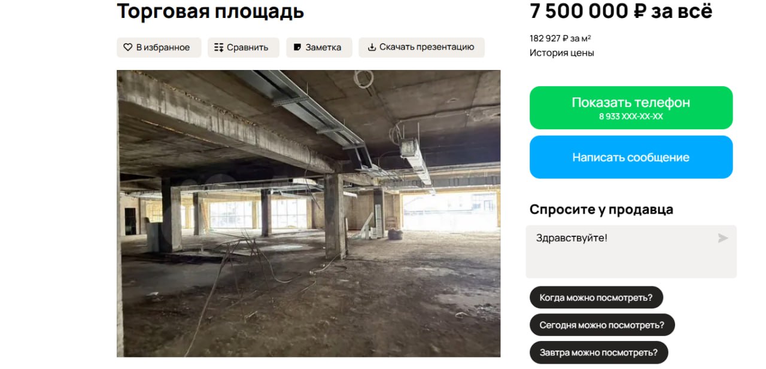Click the 'Торговая площадь' listing title
Viewport: 766px width, 369px height.
pos(210,11)
